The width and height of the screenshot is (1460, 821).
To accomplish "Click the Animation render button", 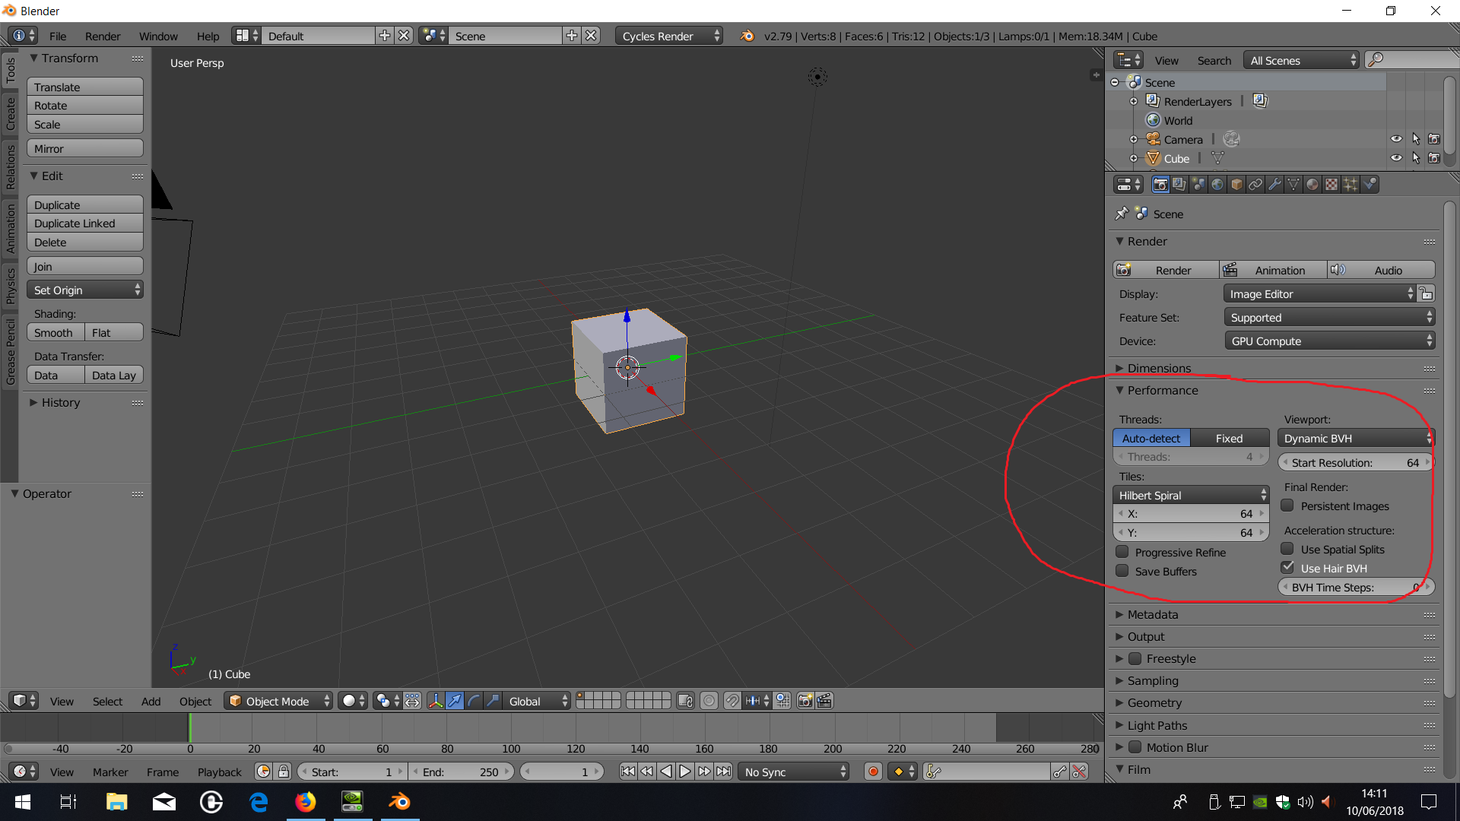I will [x=1273, y=270].
